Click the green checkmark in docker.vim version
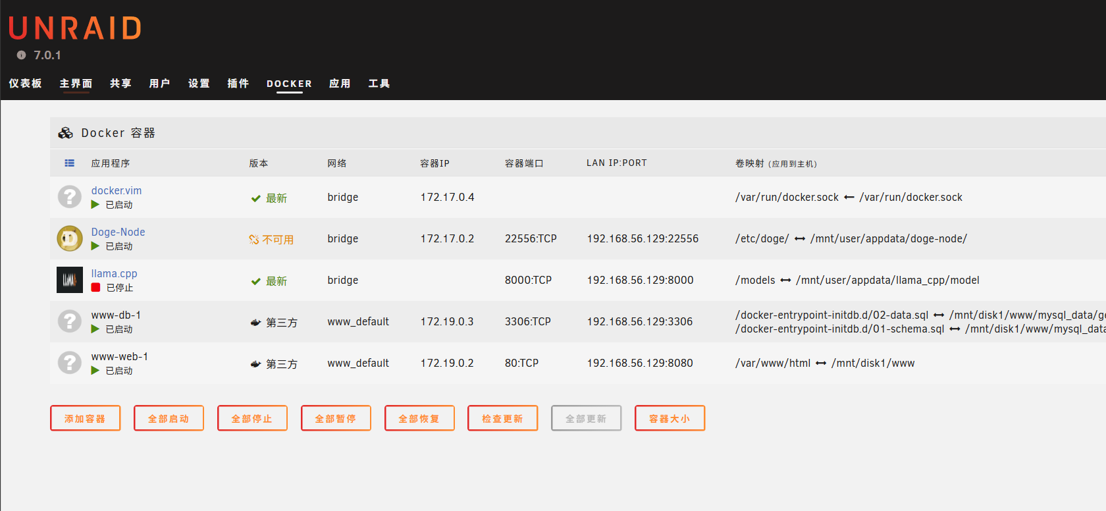The height and width of the screenshot is (511, 1106). pyautogui.click(x=255, y=198)
